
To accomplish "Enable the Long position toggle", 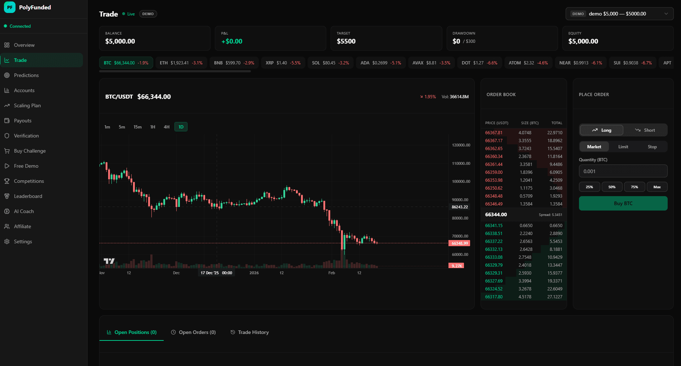I will tap(601, 130).
